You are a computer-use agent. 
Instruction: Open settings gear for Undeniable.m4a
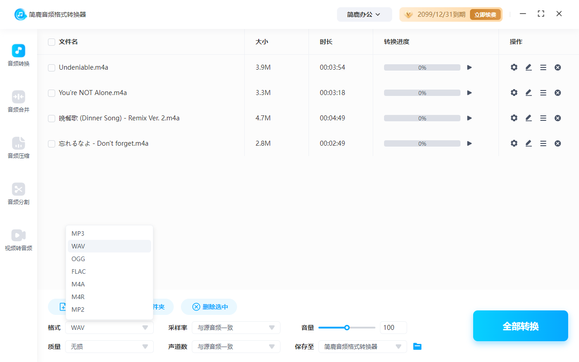tap(514, 67)
